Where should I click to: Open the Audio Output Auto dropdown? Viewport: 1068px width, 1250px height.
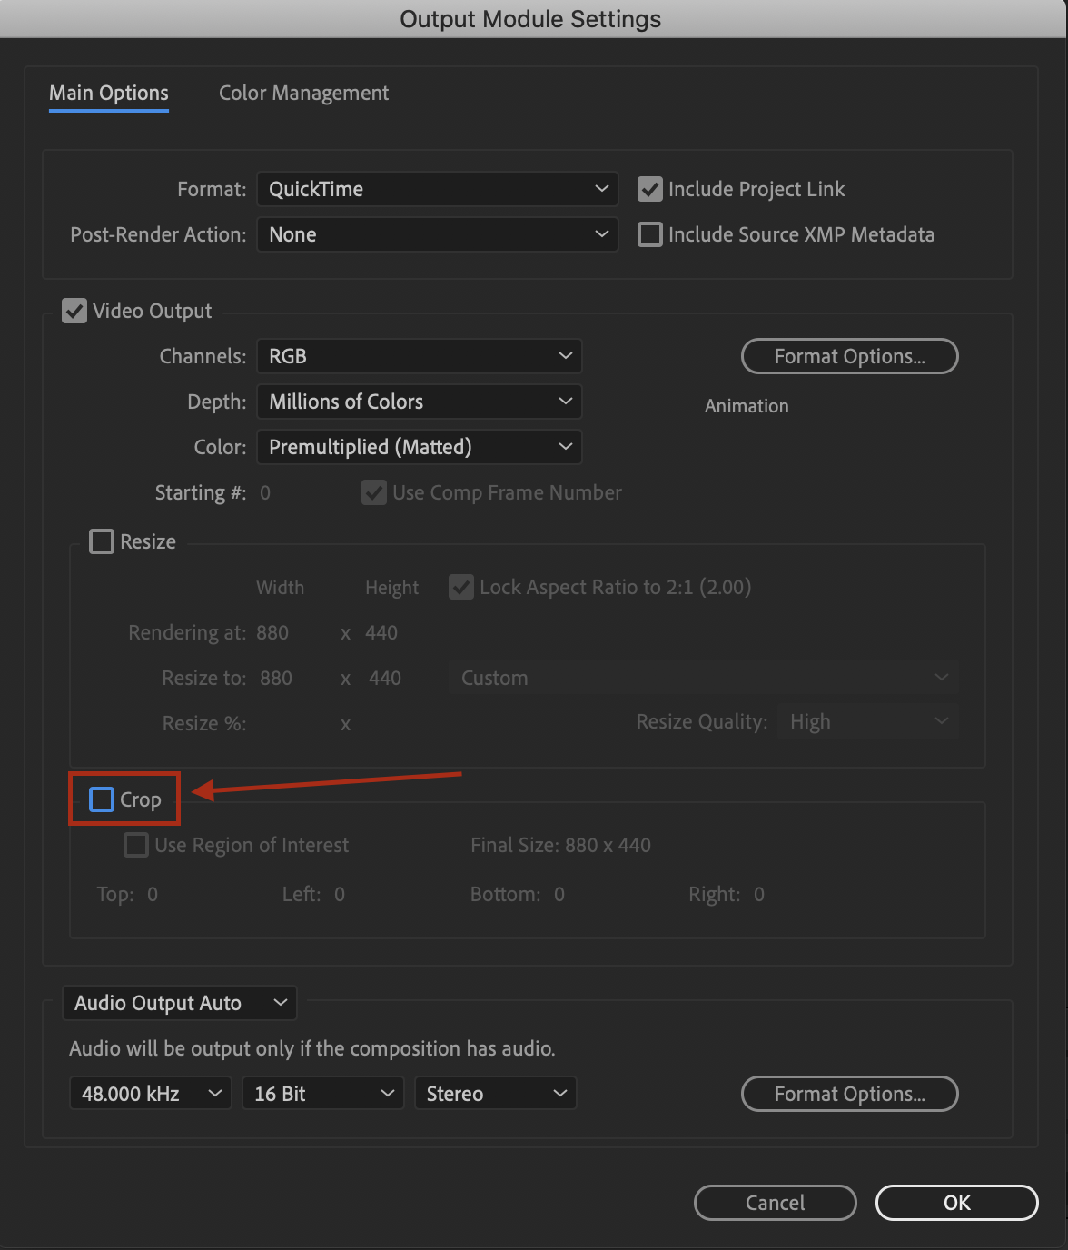pos(179,1003)
